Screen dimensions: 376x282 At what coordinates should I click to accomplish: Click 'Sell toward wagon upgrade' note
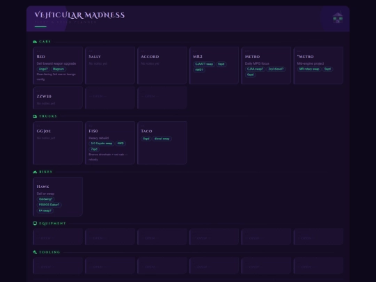56,63
